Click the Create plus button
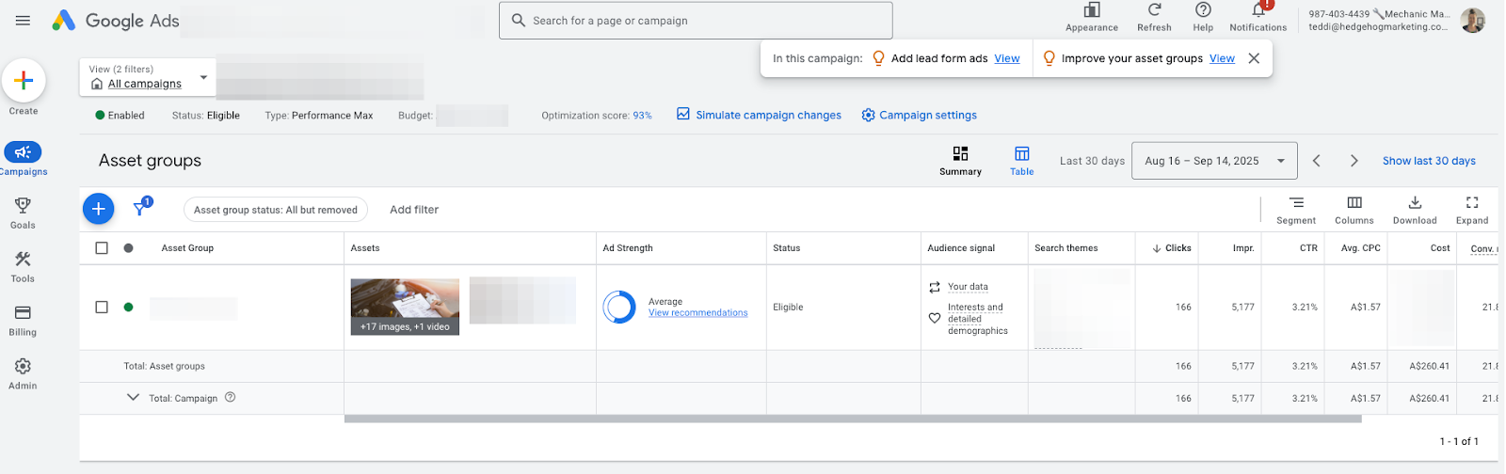The width and height of the screenshot is (1506, 474). [24, 81]
